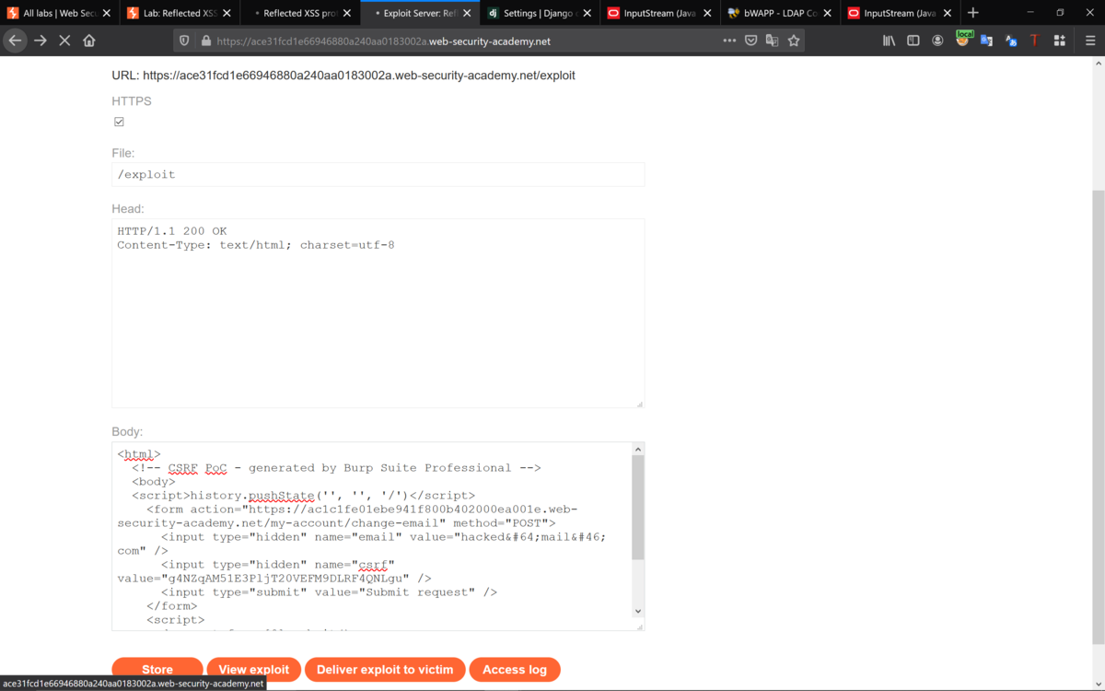Click the Body label

coord(128,431)
